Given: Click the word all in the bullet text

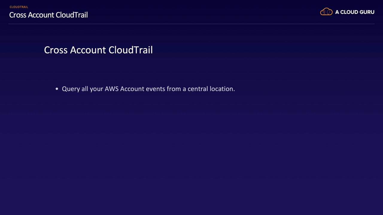Looking at the screenshot, I should (85, 89).
